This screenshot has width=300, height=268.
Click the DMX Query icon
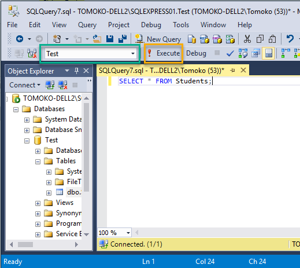tap(217, 39)
